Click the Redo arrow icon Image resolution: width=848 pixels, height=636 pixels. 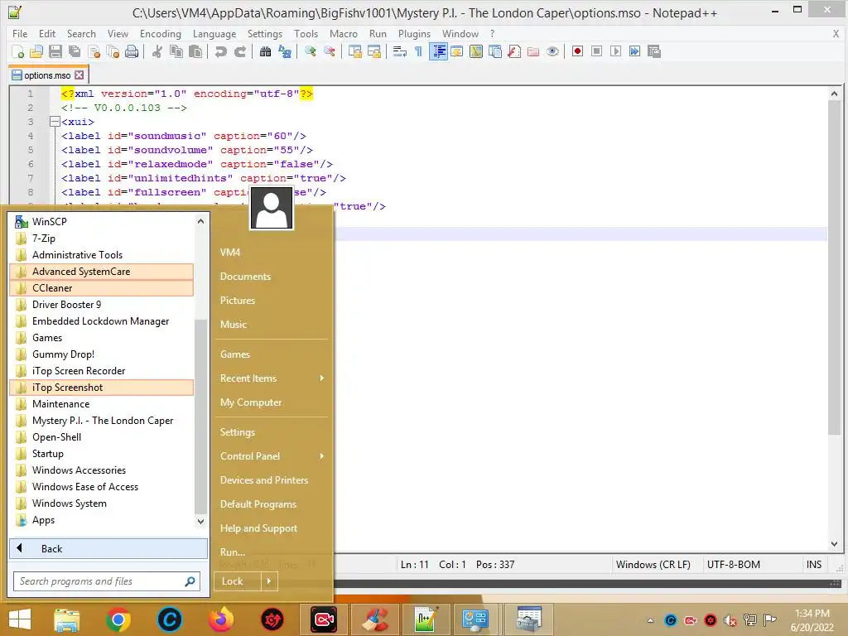coord(239,51)
